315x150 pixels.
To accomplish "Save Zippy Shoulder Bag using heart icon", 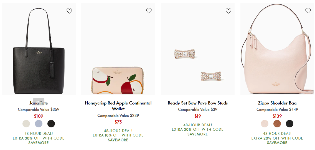I will (308, 11).
